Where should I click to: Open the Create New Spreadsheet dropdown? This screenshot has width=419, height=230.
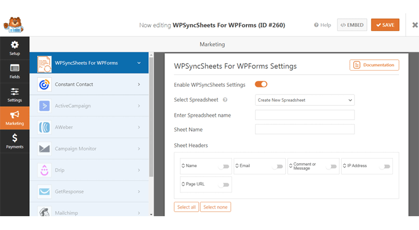[x=305, y=100]
